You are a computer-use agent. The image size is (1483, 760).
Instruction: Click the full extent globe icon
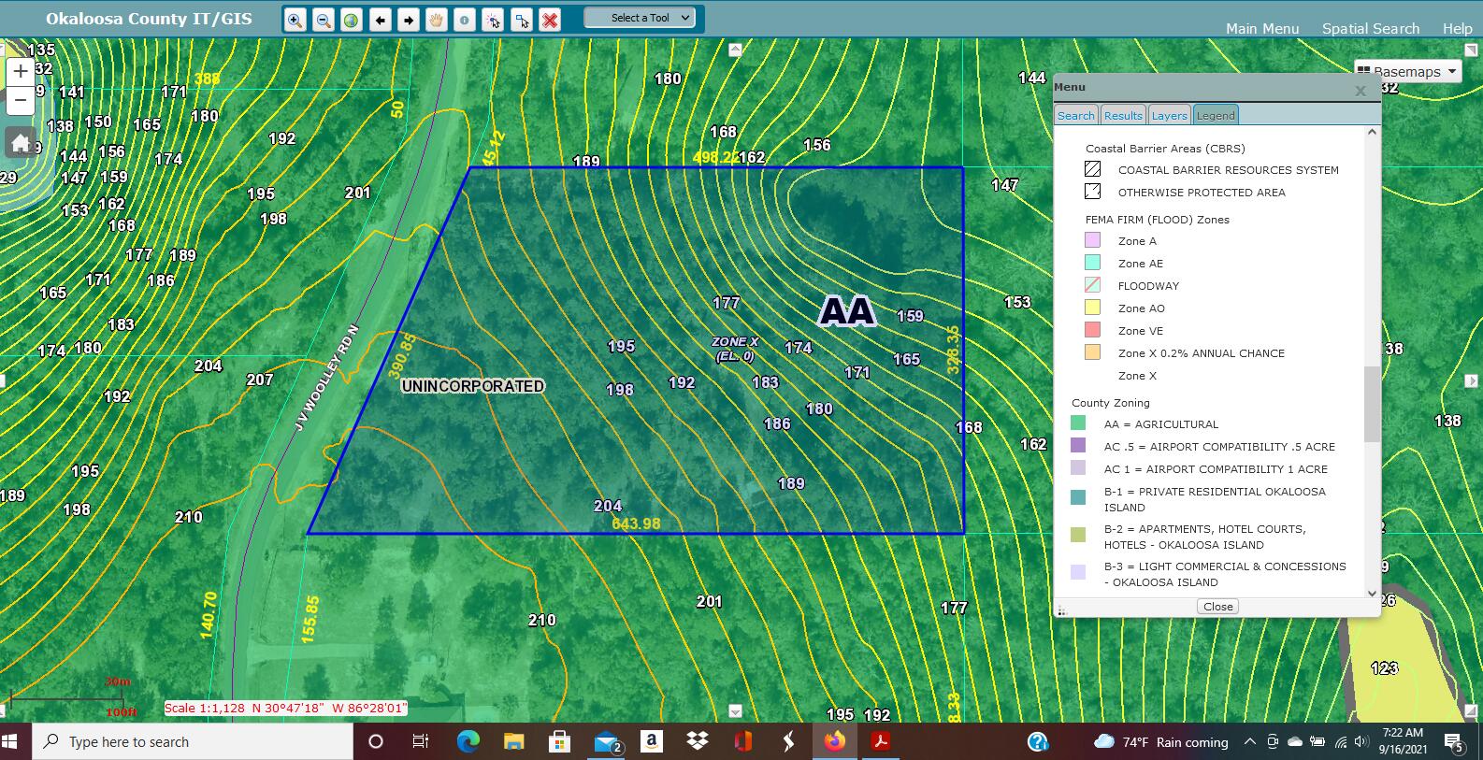(x=352, y=20)
